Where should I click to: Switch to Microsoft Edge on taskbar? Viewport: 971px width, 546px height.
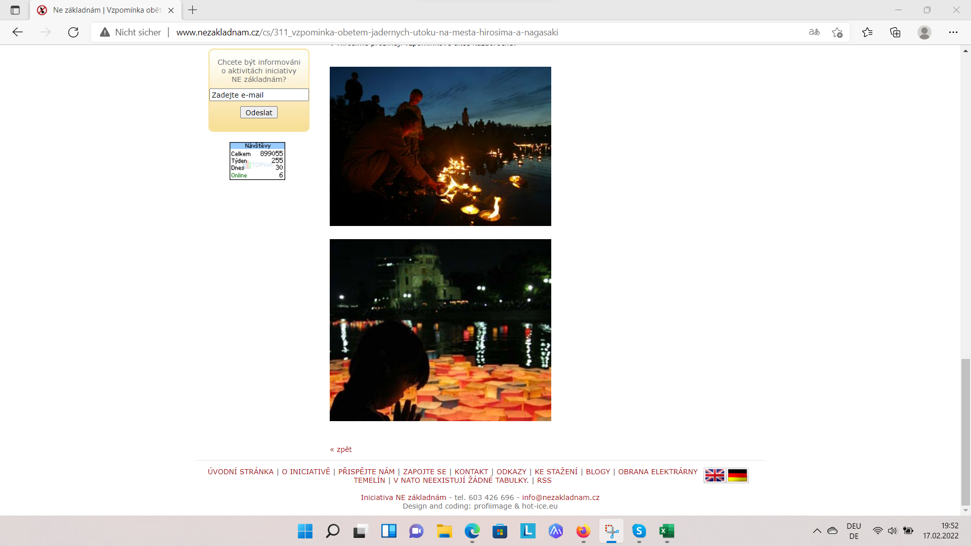[x=472, y=531]
